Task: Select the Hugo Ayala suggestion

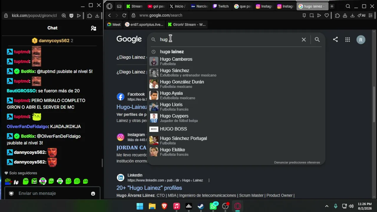Action: click(236, 95)
